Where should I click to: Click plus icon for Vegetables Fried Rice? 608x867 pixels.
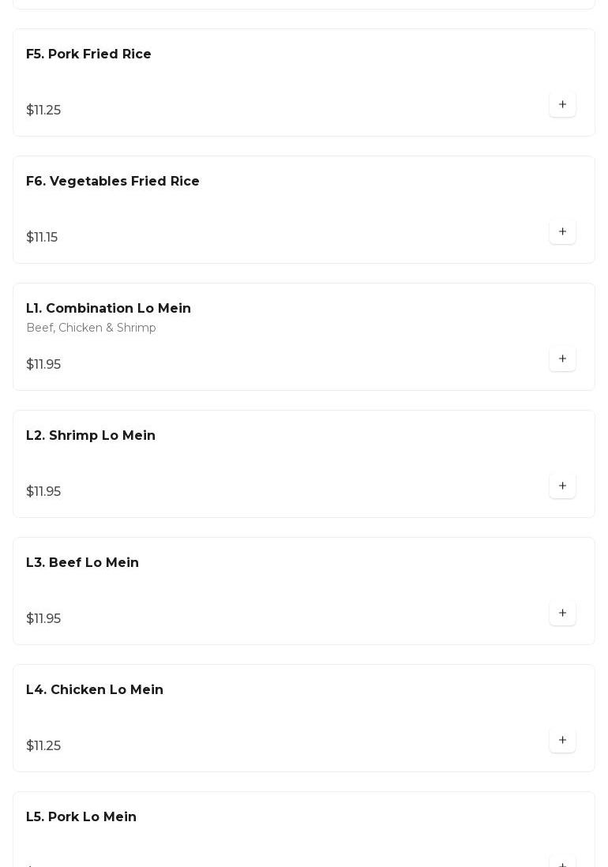[x=562, y=231]
